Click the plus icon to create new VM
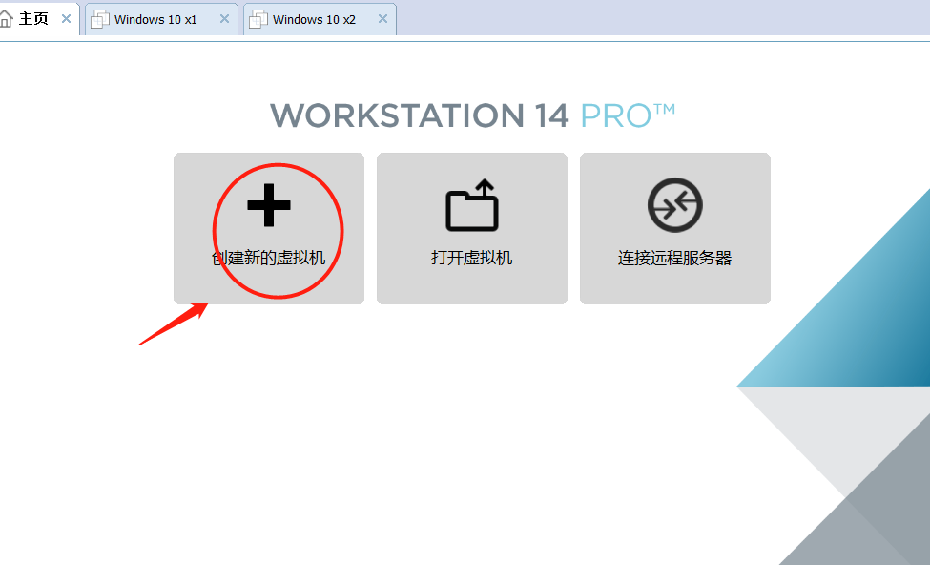The image size is (930, 565). point(269,205)
